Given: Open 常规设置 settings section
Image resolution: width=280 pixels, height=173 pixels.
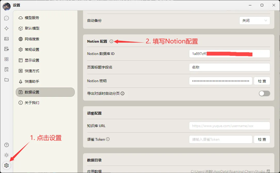Looking at the screenshot, I should point(45,50).
